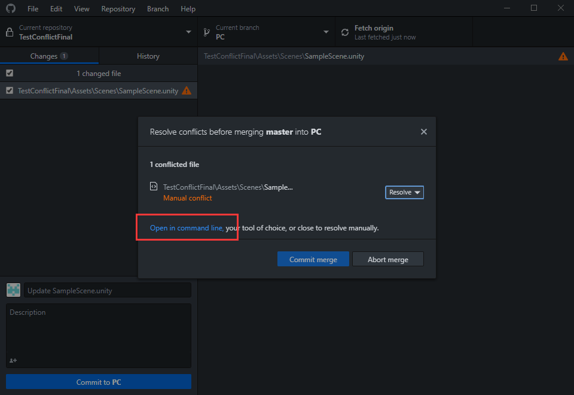Click the repository lock icon
Screen dimensions: 574x395
pos(10,32)
